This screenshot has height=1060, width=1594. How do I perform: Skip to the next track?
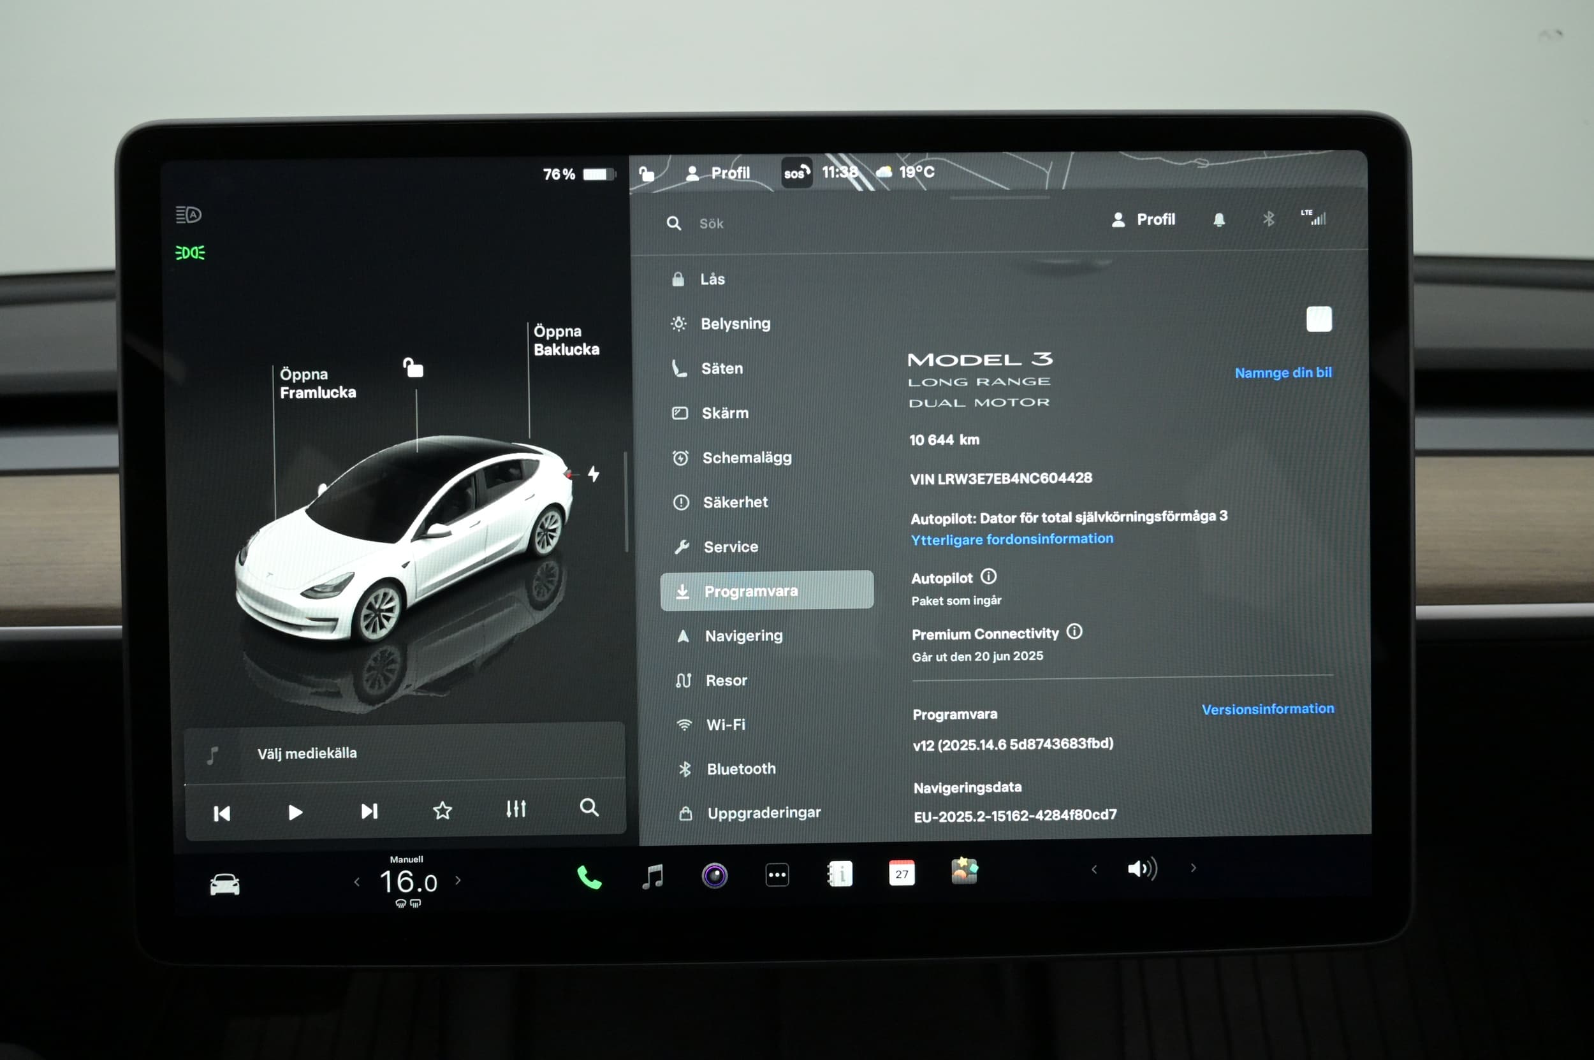369,811
